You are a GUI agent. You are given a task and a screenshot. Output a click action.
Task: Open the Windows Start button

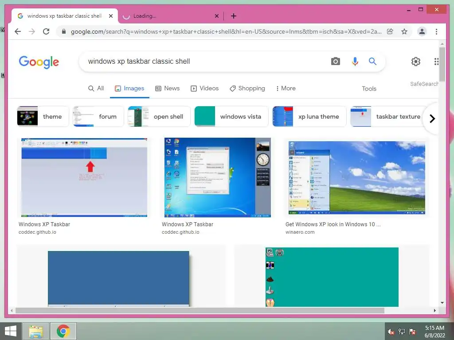[x=11, y=331]
